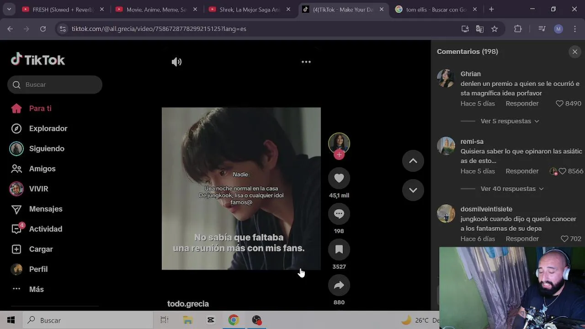Click the TikTok logo

coord(38,60)
